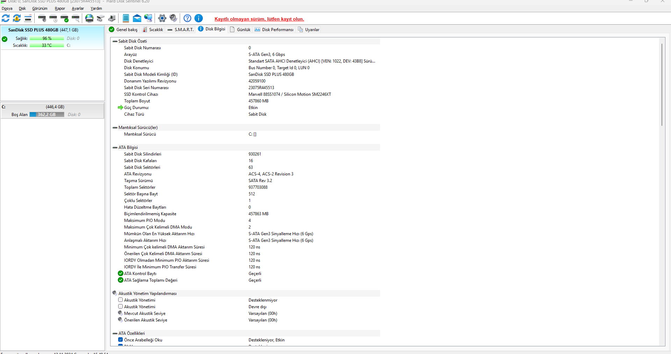Click the blue info about icon in toolbar

[199, 18]
